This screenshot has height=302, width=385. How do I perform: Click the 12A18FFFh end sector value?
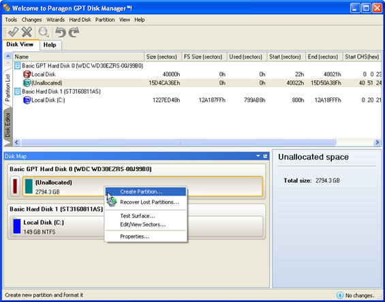[328, 100]
